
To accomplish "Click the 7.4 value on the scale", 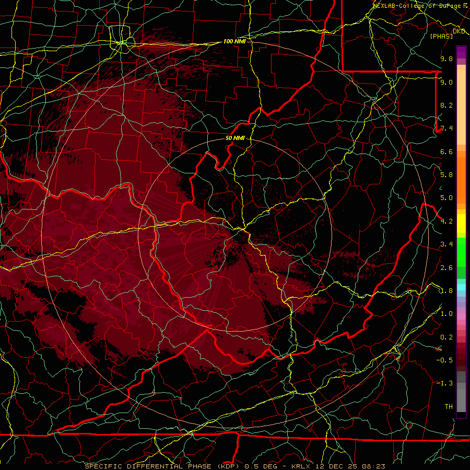I will (x=446, y=128).
